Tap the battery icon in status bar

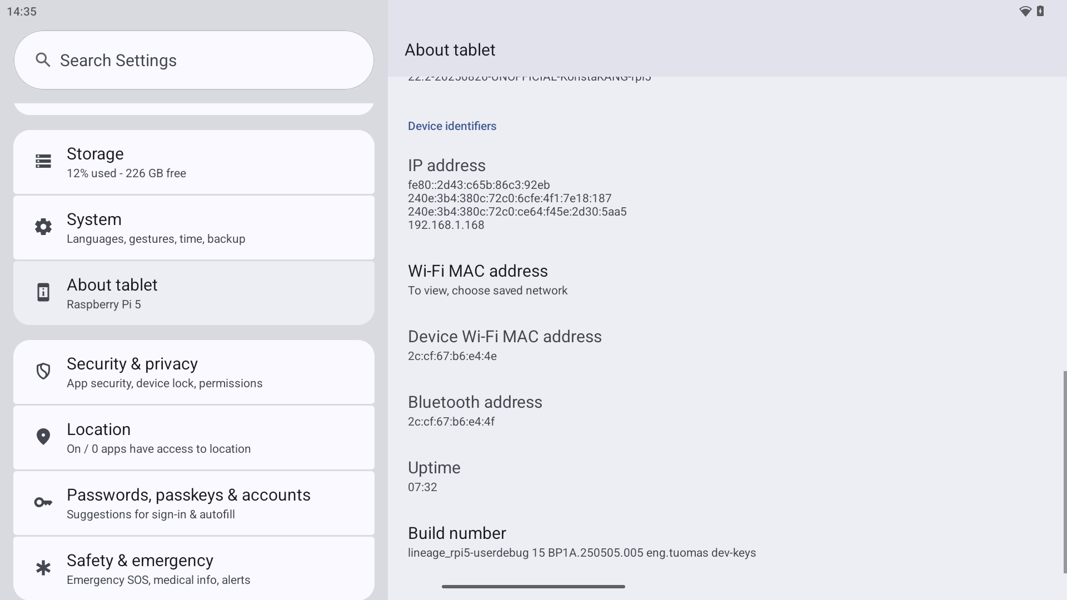[x=1041, y=11]
